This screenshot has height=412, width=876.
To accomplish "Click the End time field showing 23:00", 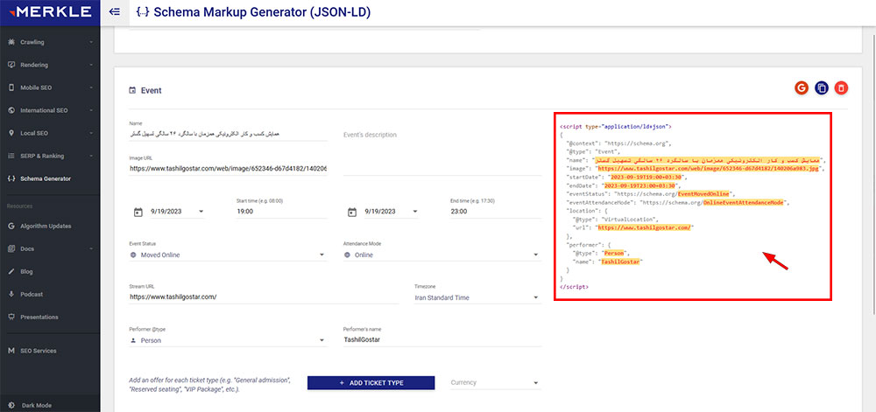I will tap(496, 212).
